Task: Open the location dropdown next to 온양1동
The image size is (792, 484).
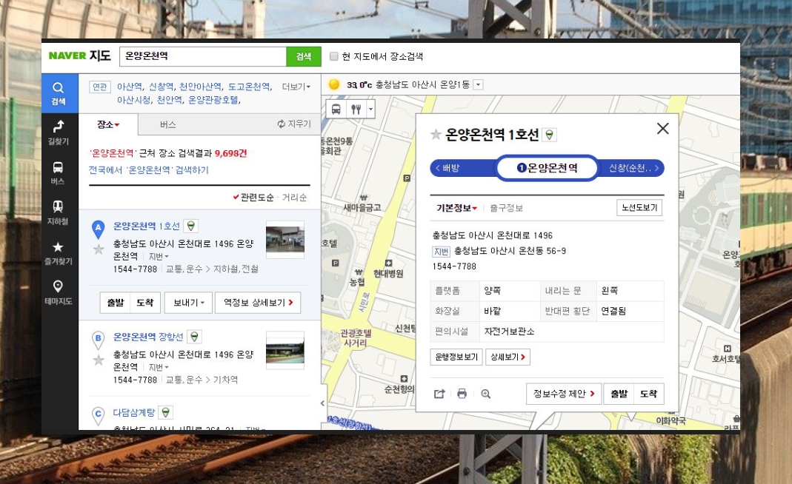Action: click(x=479, y=85)
